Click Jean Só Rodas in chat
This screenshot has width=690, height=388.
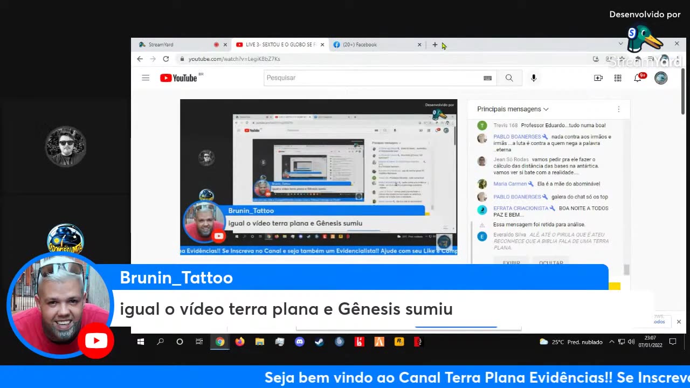pos(511,160)
